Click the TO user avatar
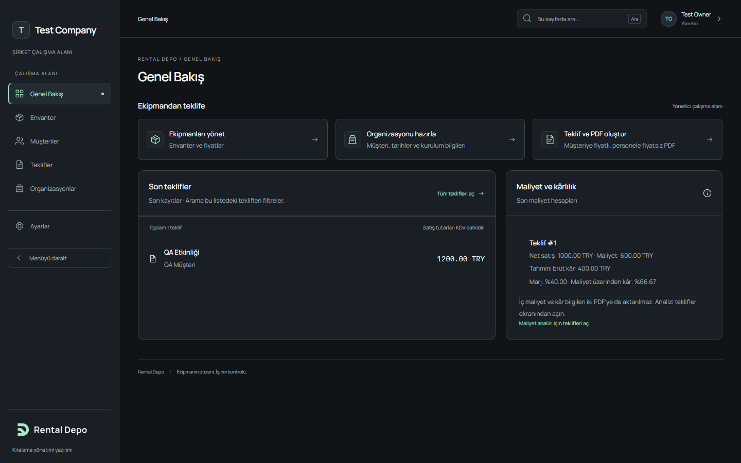This screenshot has width=741, height=463. click(668, 19)
